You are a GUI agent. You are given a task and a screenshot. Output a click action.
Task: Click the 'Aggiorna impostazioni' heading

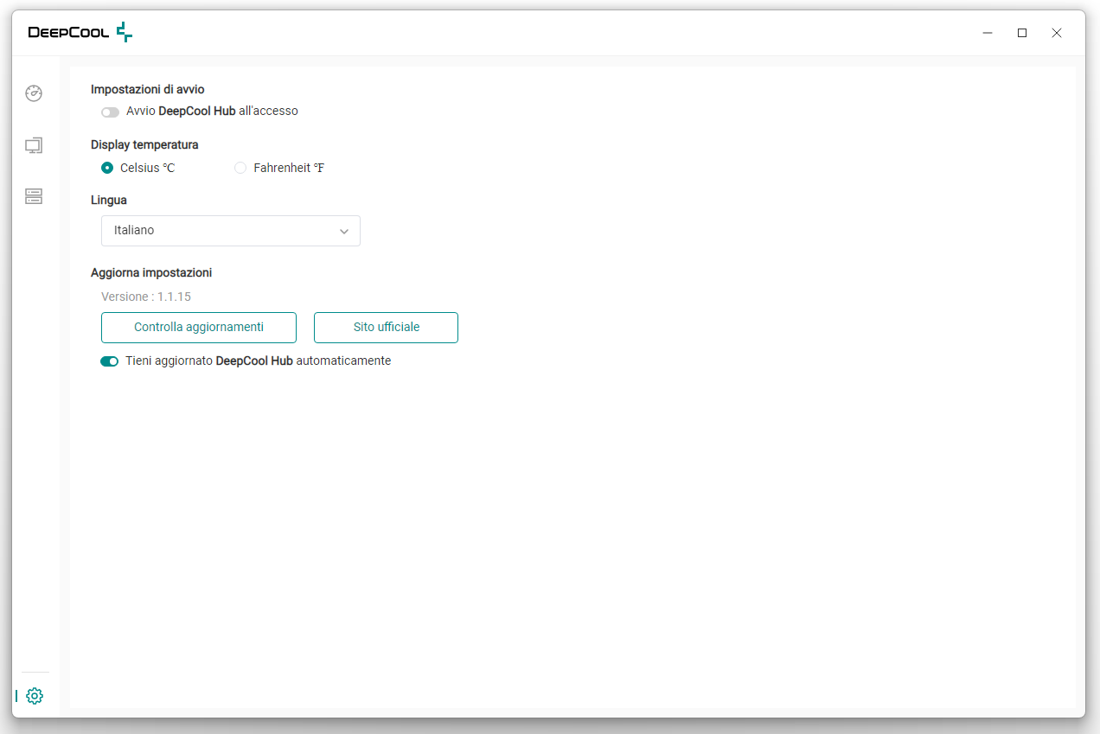tap(151, 272)
